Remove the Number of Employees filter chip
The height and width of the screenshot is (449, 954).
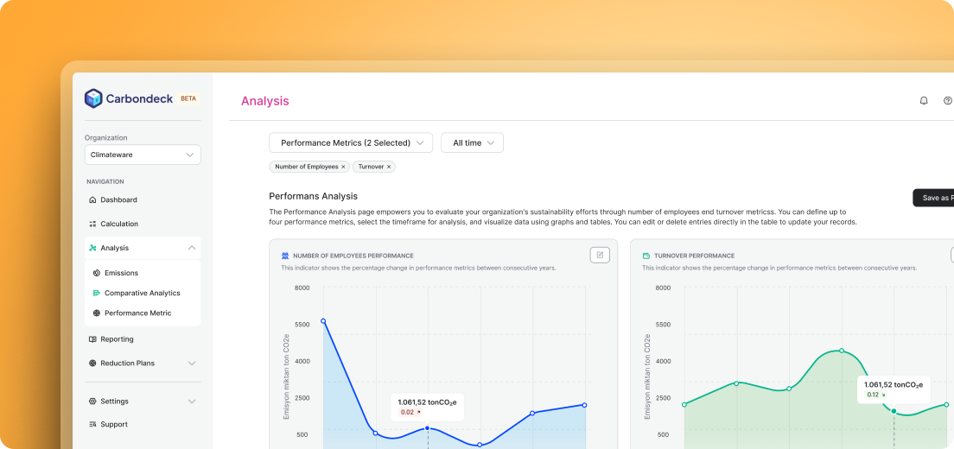tap(343, 167)
